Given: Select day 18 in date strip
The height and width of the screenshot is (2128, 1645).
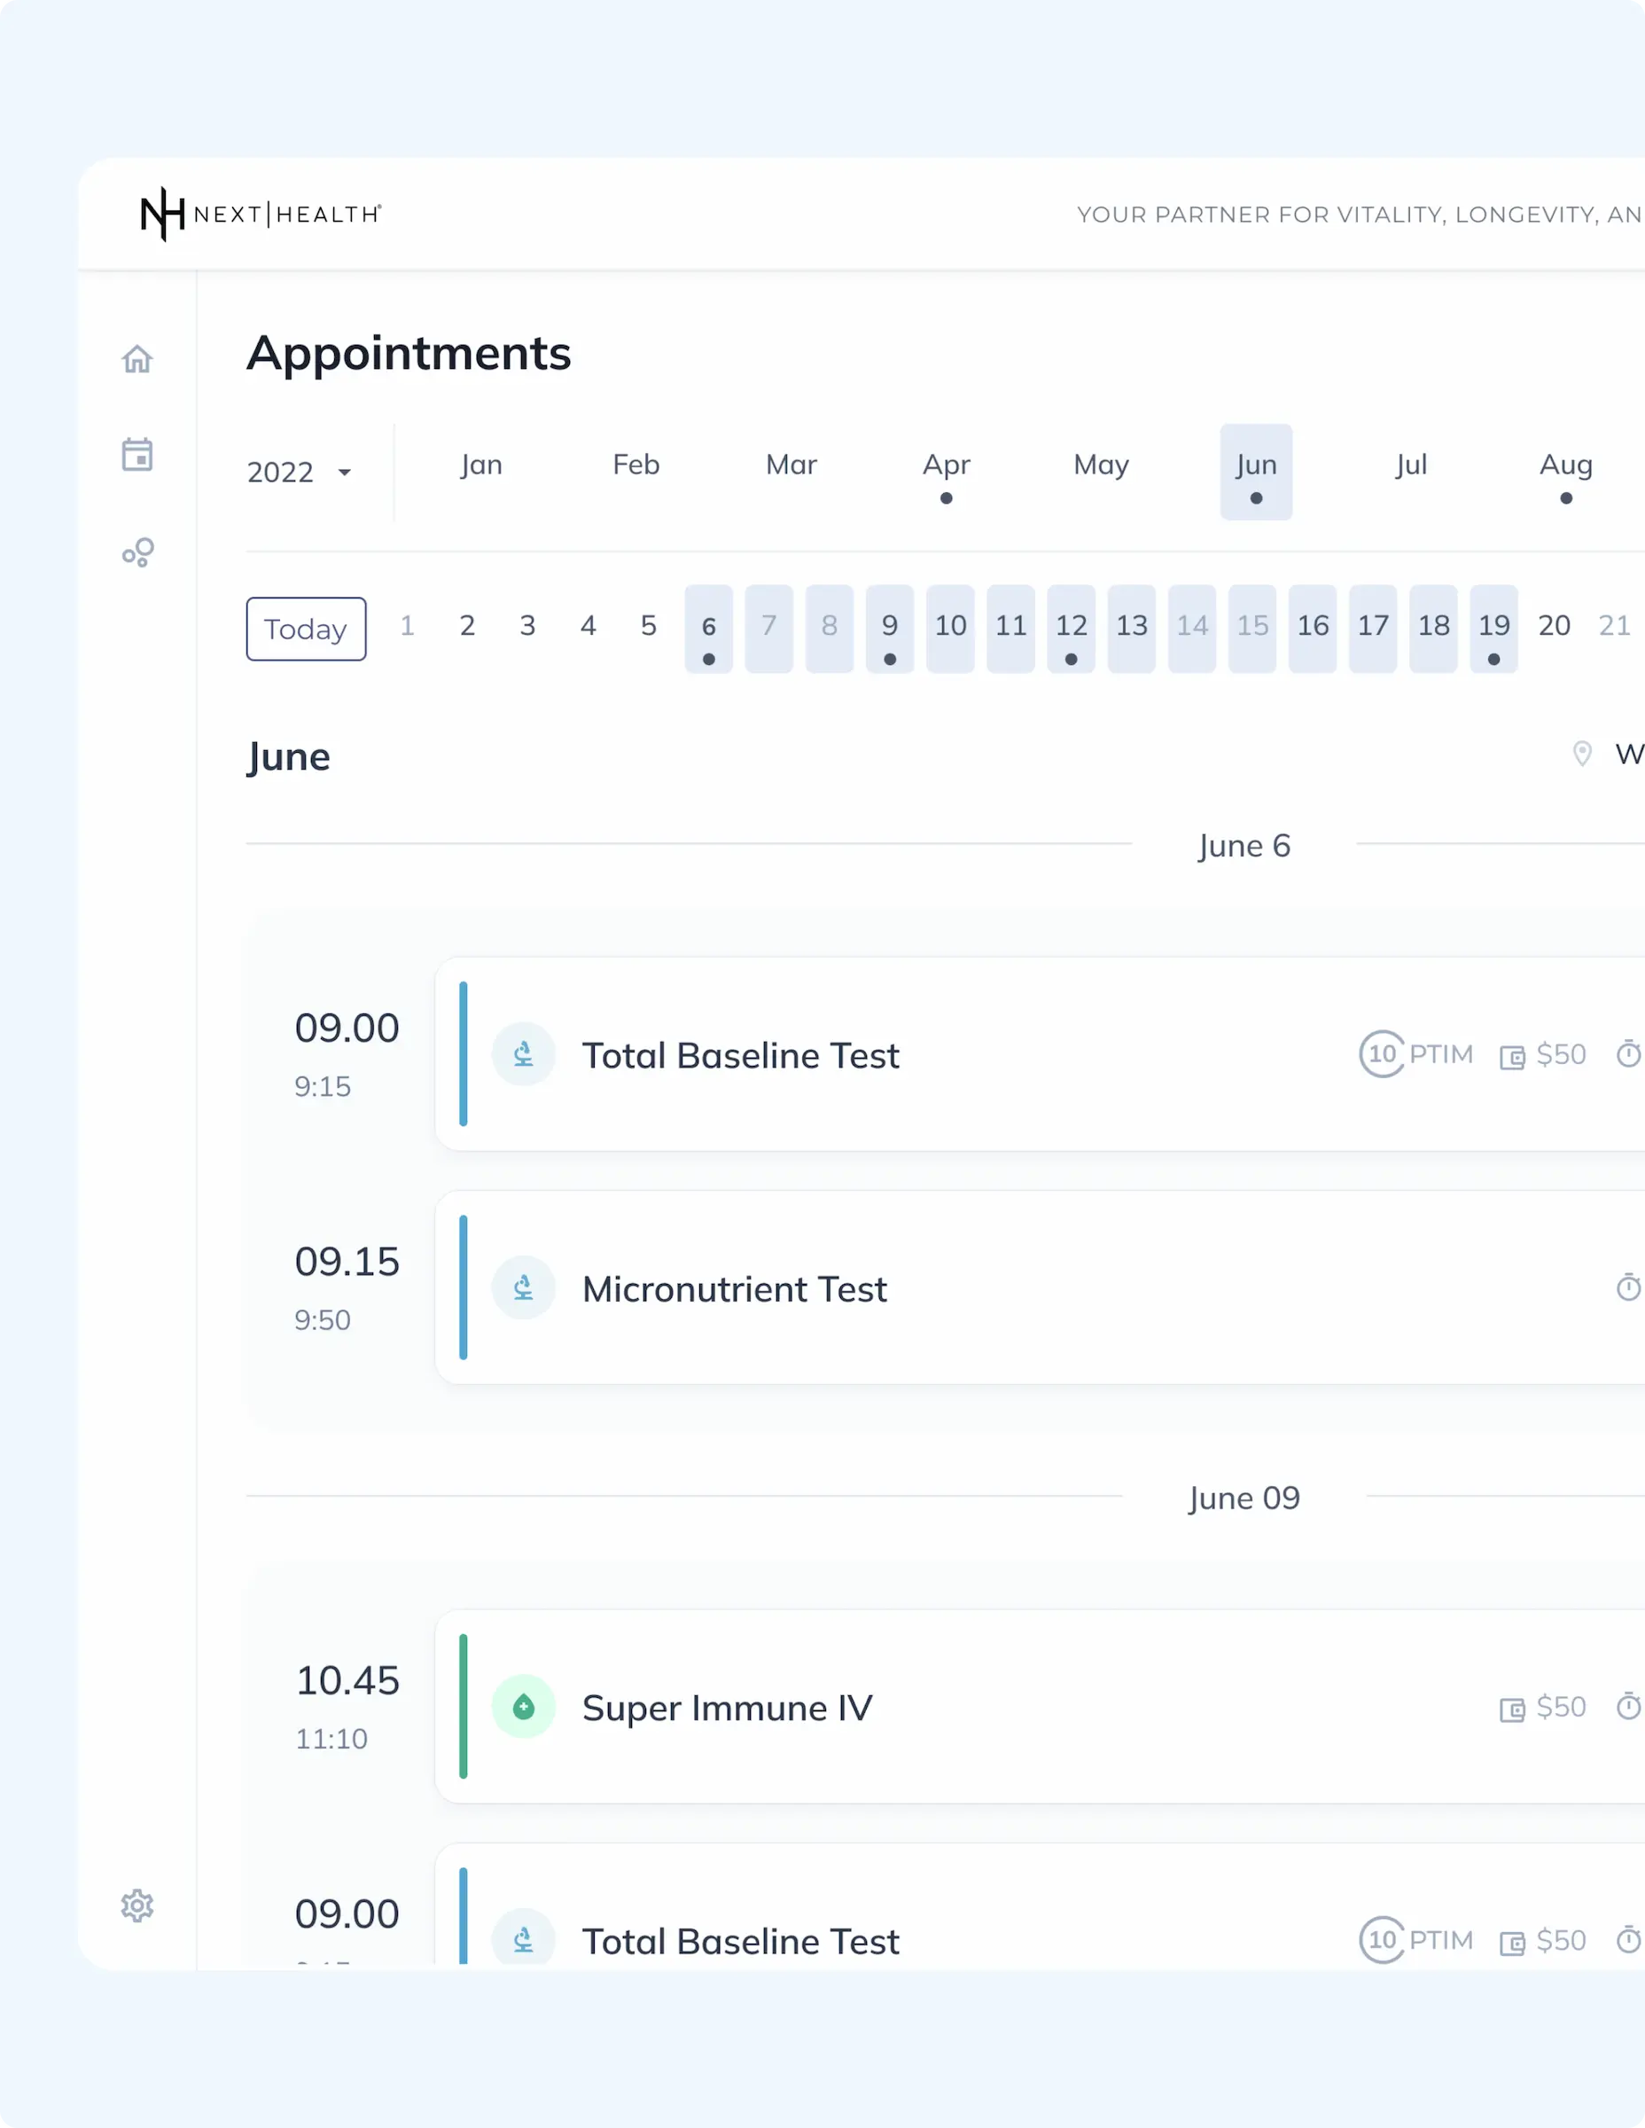Looking at the screenshot, I should [x=1434, y=629].
